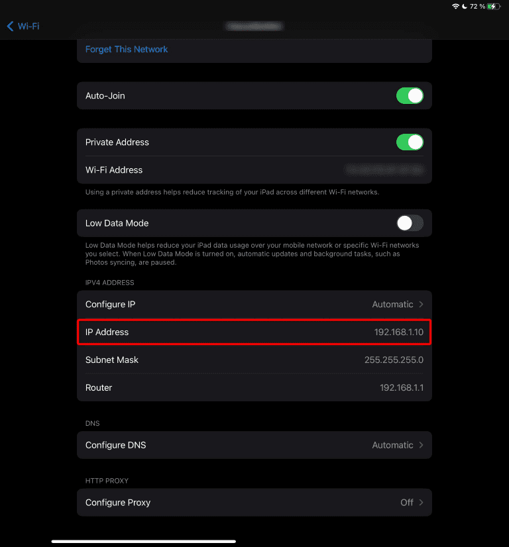The width and height of the screenshot is (509, 547).
Task: Tap Forget This Network
Action: pos(127,50)
